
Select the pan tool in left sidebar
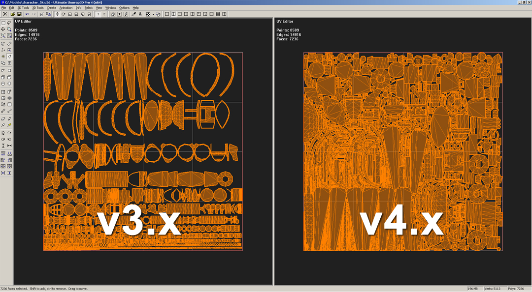coord(3,29)
